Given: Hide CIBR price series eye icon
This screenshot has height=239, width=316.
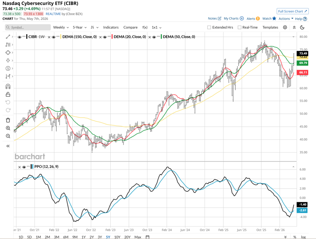Looking at the screenshot, I should pyautogui.click(x=20, y=37).
